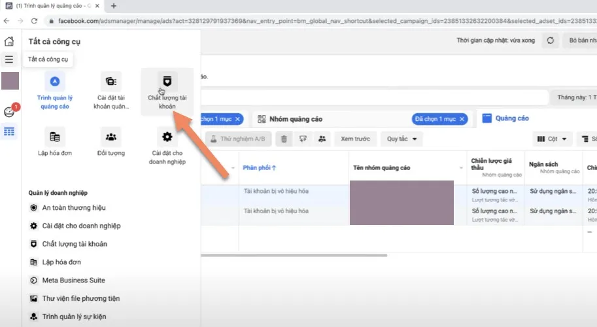597x327 pixels.
Task: Click the Tất cả công cụ panel title
Action: click(x=54, y=41)
